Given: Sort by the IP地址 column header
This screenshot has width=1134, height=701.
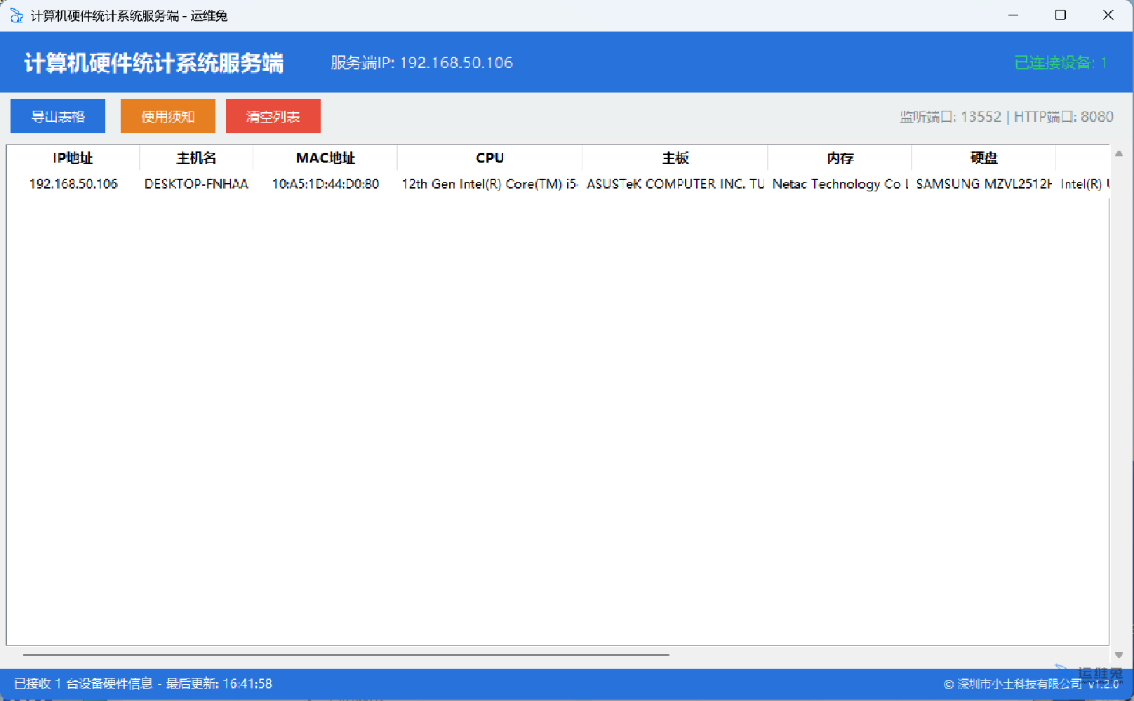Looking at the screenshot, I should (x=73, y=158).
